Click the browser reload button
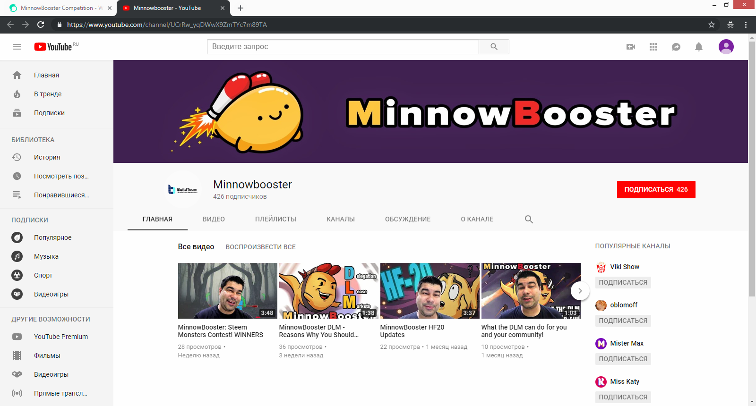 click(x=41, y=25)
